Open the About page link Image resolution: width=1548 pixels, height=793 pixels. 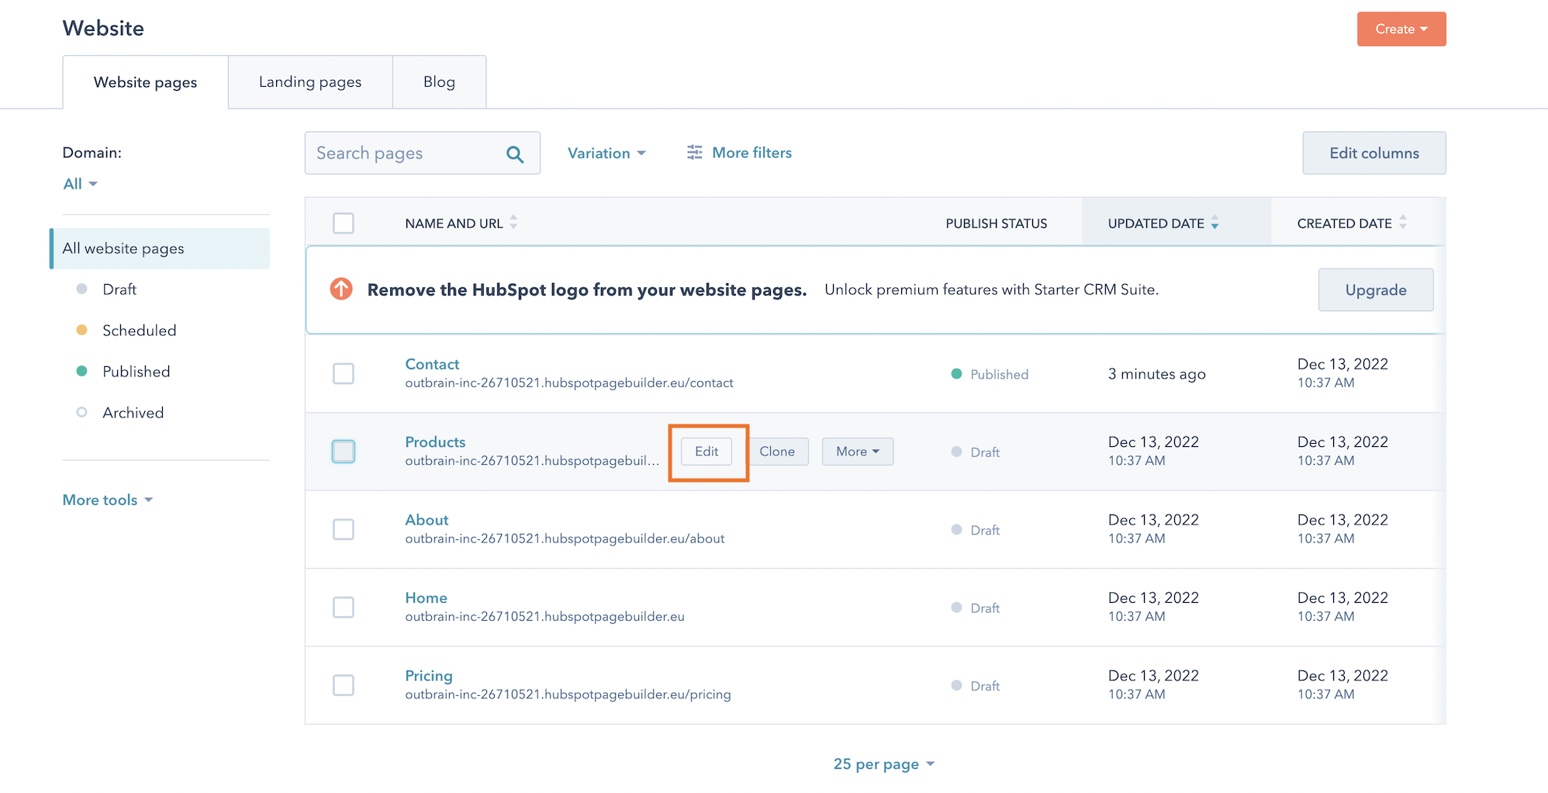coord(427,520)
